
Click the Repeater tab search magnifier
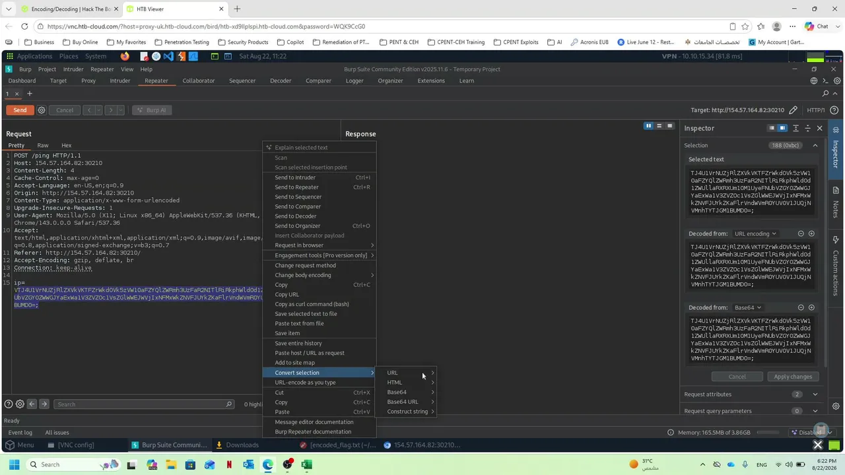click(x=825, y=94)
